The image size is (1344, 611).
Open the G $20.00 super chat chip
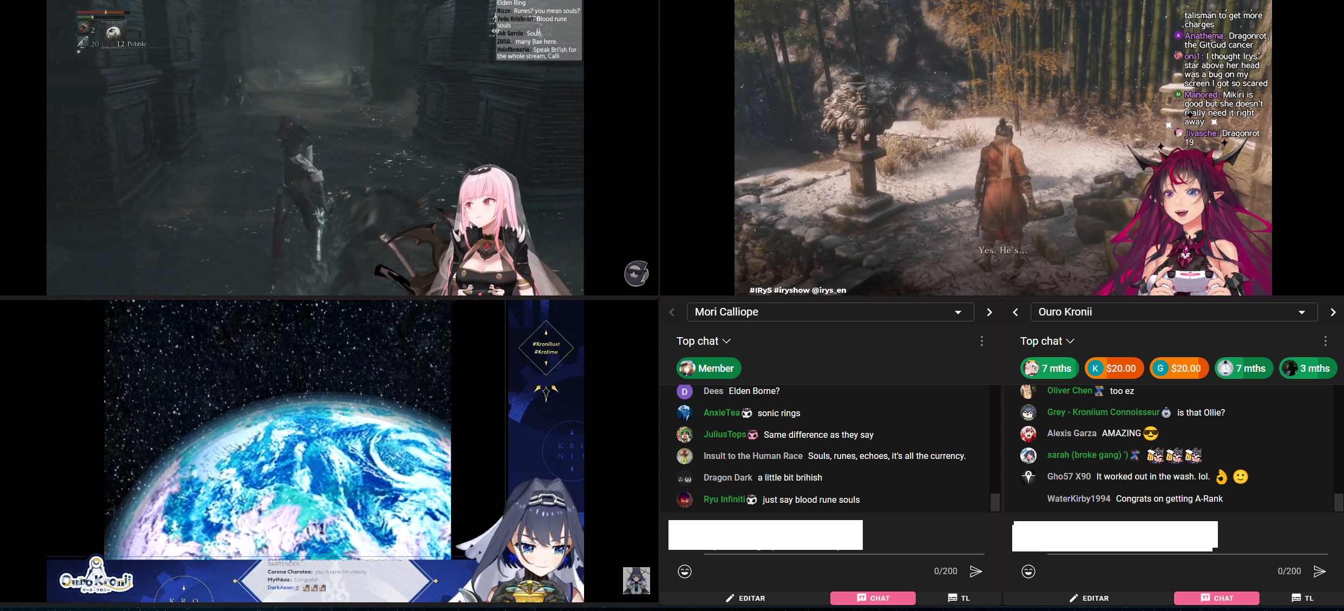pyautogui.click(x=1179, y=369)
